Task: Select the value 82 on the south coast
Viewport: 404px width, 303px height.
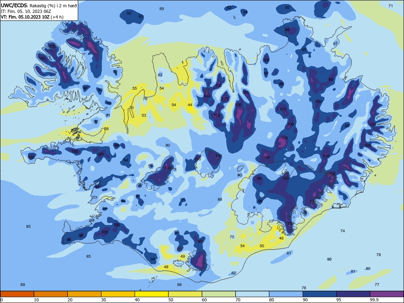Action: point(234,273)
